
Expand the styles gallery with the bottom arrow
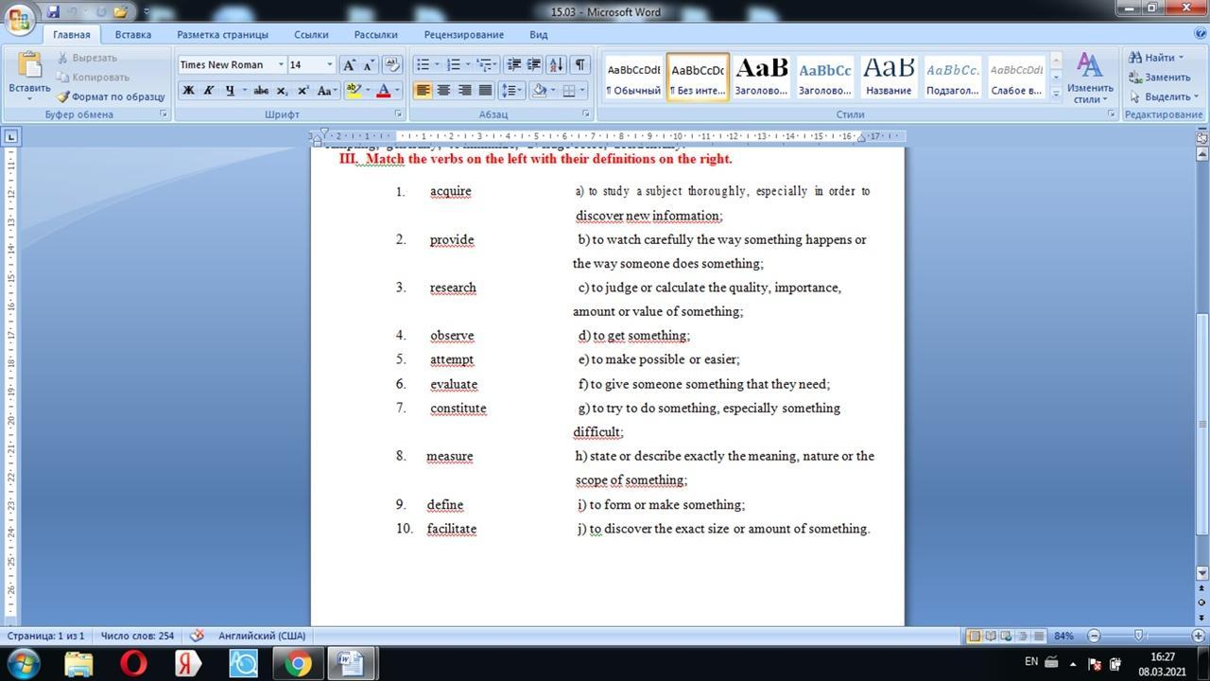pyautogui.click(x=1056, y=94)
